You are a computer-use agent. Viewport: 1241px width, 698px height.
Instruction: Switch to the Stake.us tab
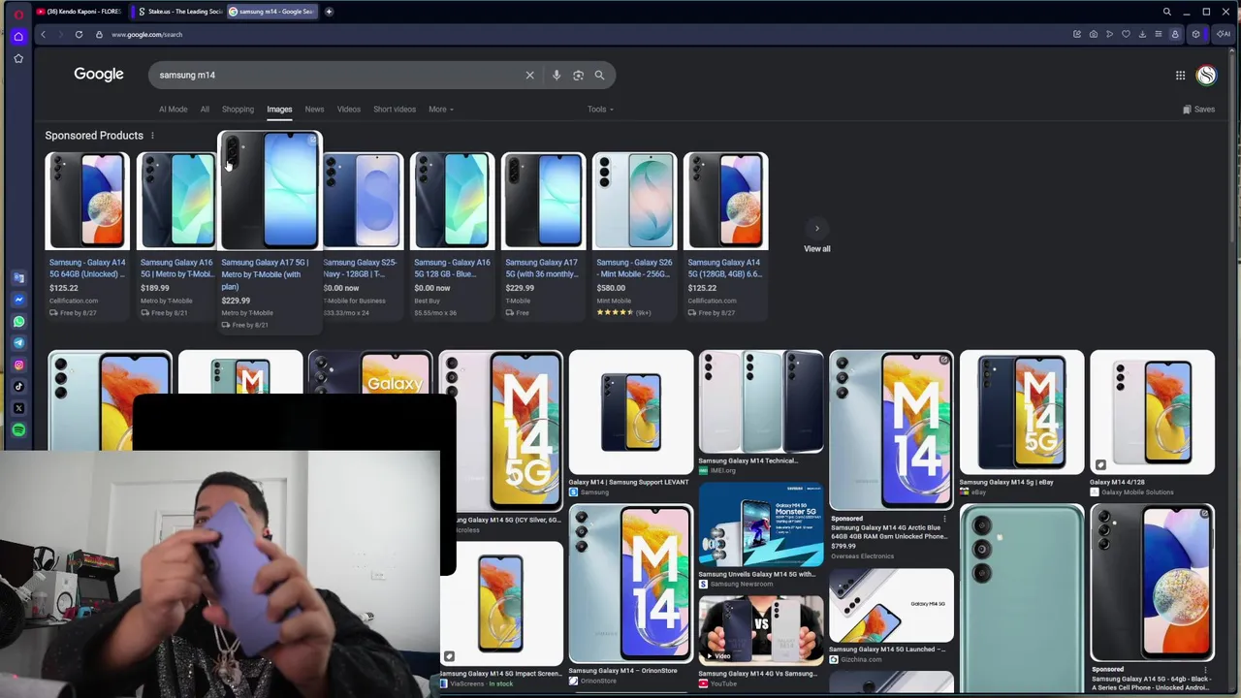tap(179, 12)
